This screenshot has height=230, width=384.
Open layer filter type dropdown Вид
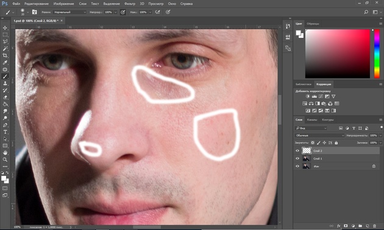click(x=311, y=128)
